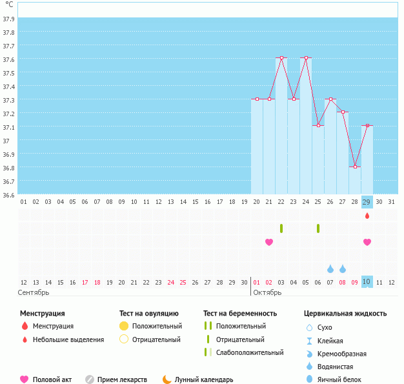Click the red spotting drop on cycle day 29

(x=367, y=216)
